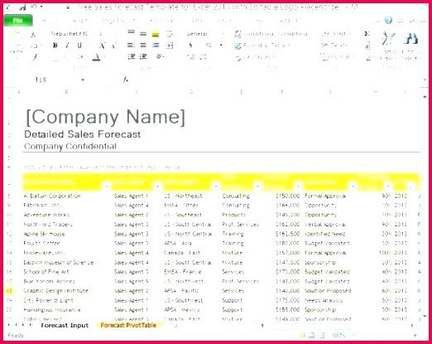Toggle Align Text Left
Viewport: 432px width, 344px height.
pos(131,46)
